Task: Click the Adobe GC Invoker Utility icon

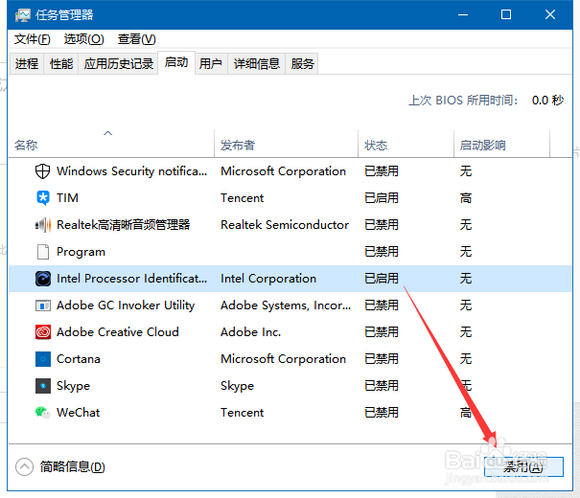Action: point(42,306)
